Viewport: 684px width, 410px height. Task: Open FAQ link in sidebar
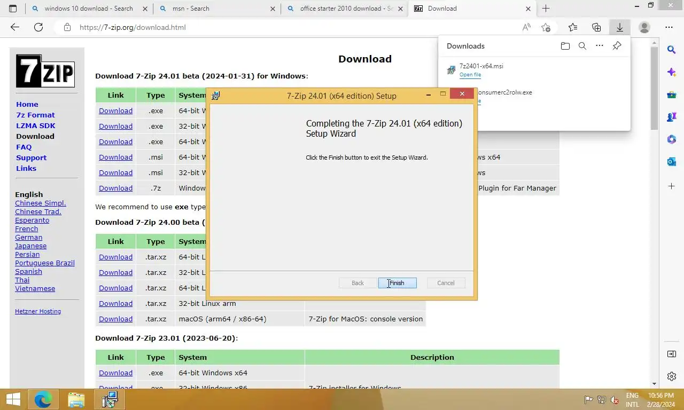(x=24, y=147)
